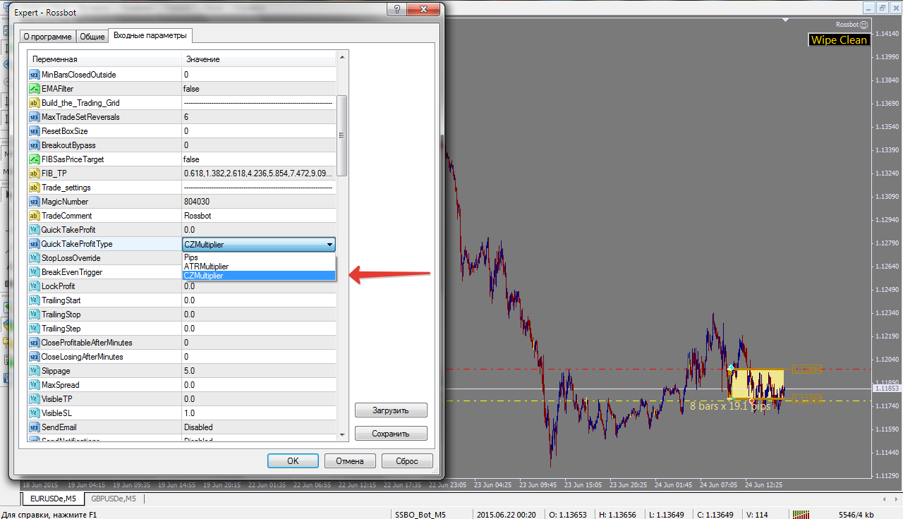Viewport: 903px width, 519px height.
Task: Click the integer icon beside BreakoutBypass
Action: [34, 145]
